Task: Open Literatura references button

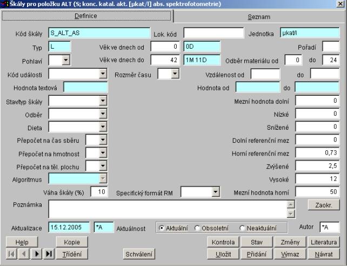Action: pyautogui.click(x=324, y=242)
